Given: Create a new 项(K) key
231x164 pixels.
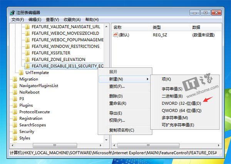Looking at the screenshot, I should [x=185, y=79].
